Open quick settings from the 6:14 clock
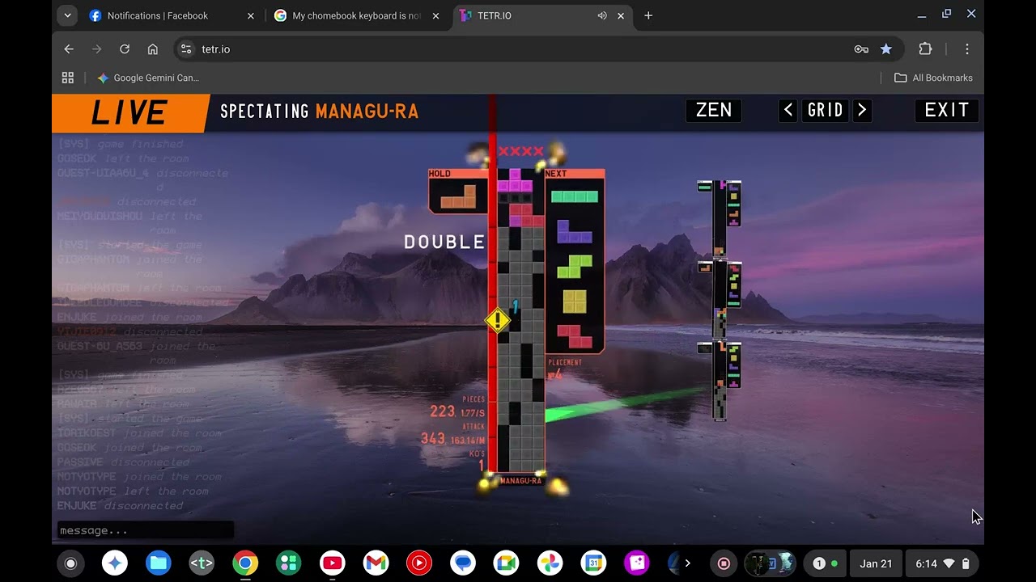 [942, 563]
